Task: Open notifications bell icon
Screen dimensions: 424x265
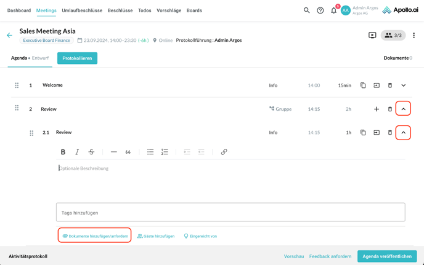Action: tap(333, 10)
